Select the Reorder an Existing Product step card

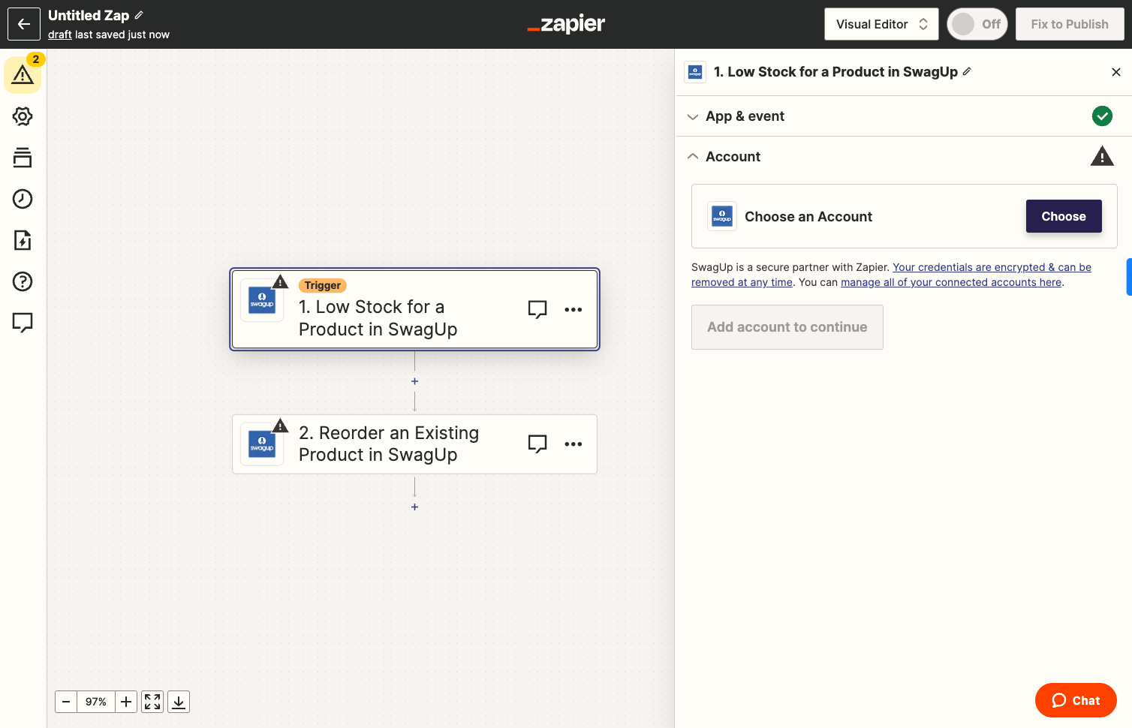click(x=414, y=444)
